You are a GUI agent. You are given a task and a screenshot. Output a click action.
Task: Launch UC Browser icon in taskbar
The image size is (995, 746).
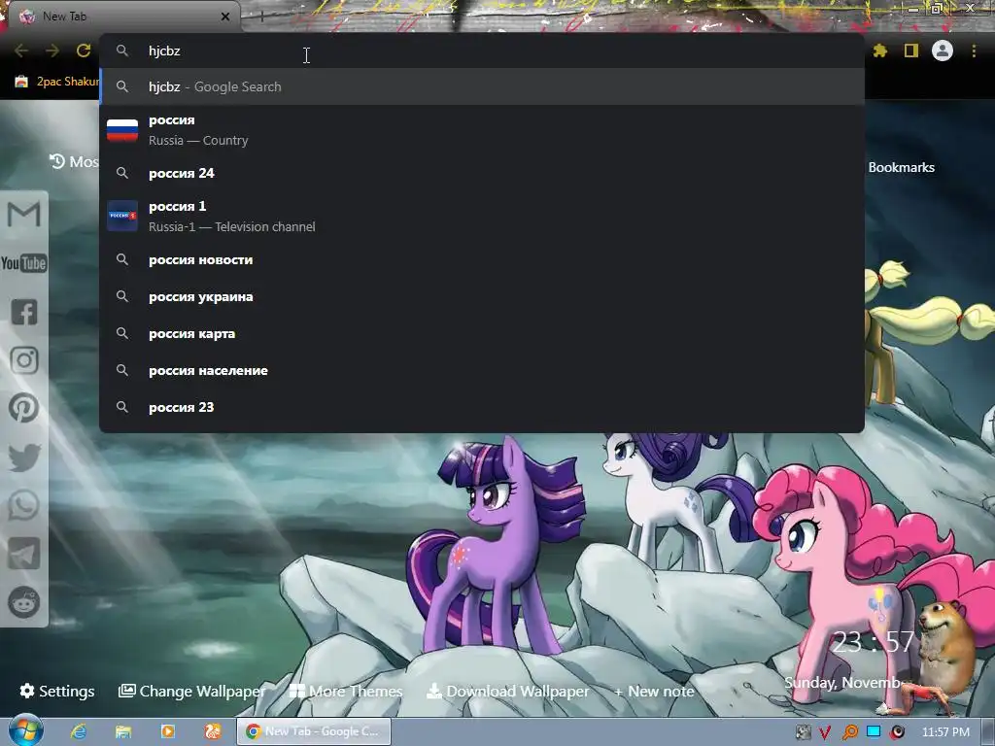[213, 731]
